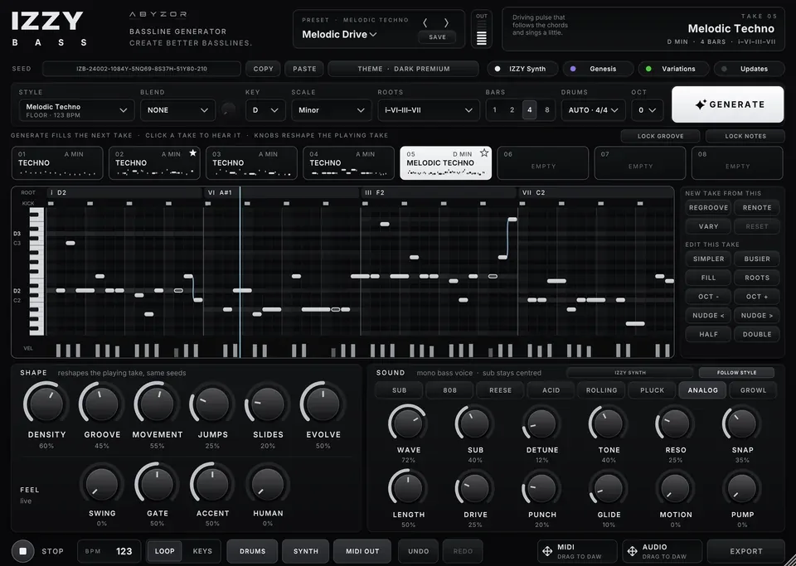Image resolution: width=796 pixels, height=566 pixels.
Task: Click the VI A#1 root marker
Action: (282, 193)
